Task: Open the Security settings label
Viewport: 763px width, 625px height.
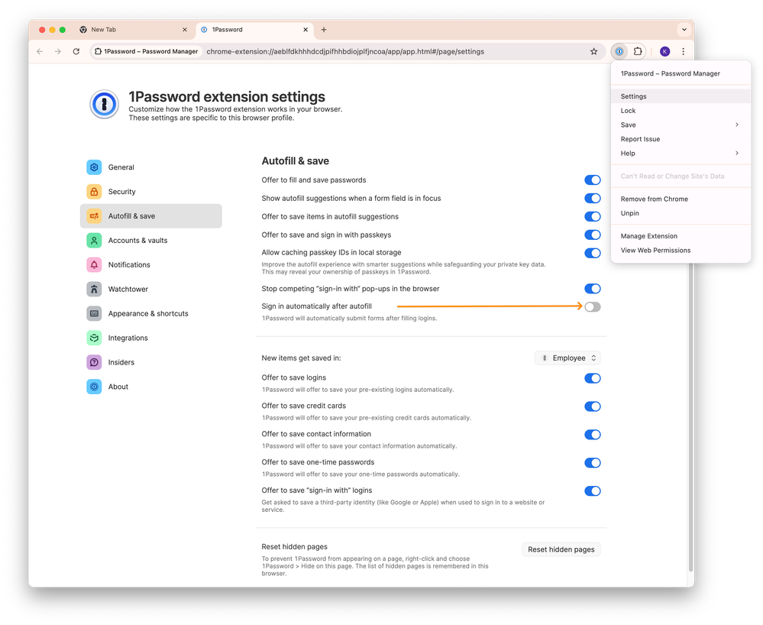Action: click(121, 191)
